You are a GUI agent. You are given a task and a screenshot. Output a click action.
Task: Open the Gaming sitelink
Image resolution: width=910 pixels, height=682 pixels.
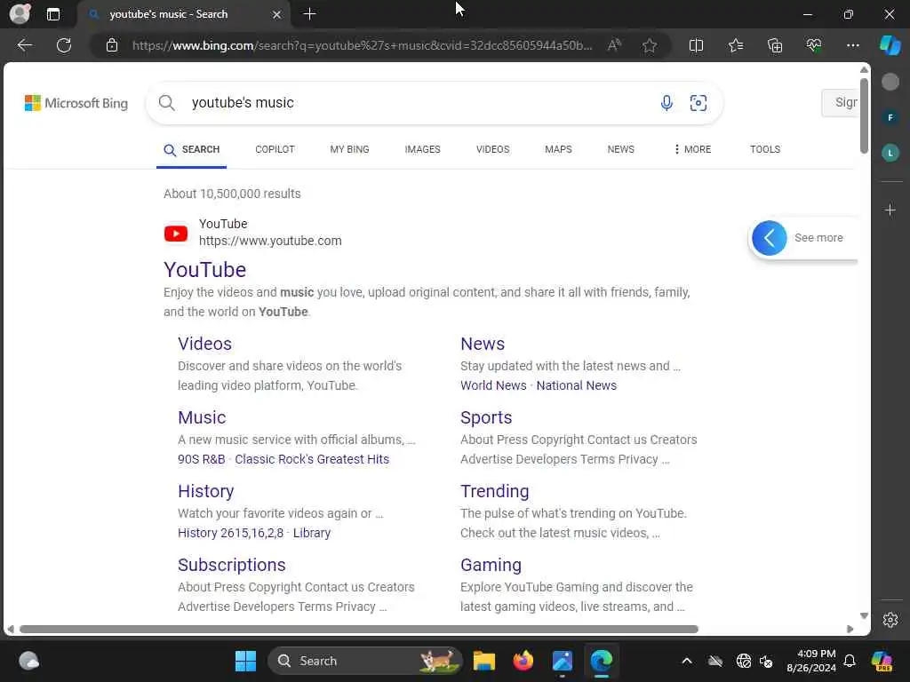tap(491, 565)
